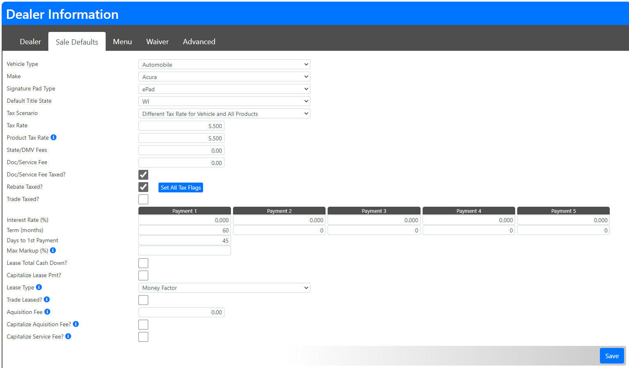Focus the Tax Rate field
This screenshot has height=368, width=629.
[181, 126]
